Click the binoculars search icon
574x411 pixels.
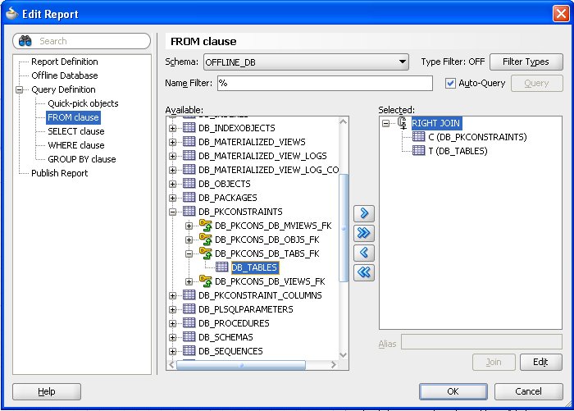tap(25, 41)
